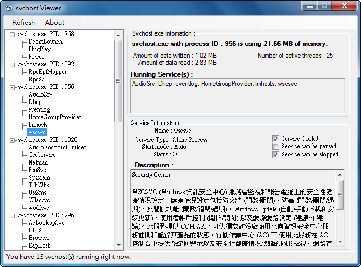
Task: Collapse the svchost.exe PID : 1020 node
Action: (x=12, y=140)
